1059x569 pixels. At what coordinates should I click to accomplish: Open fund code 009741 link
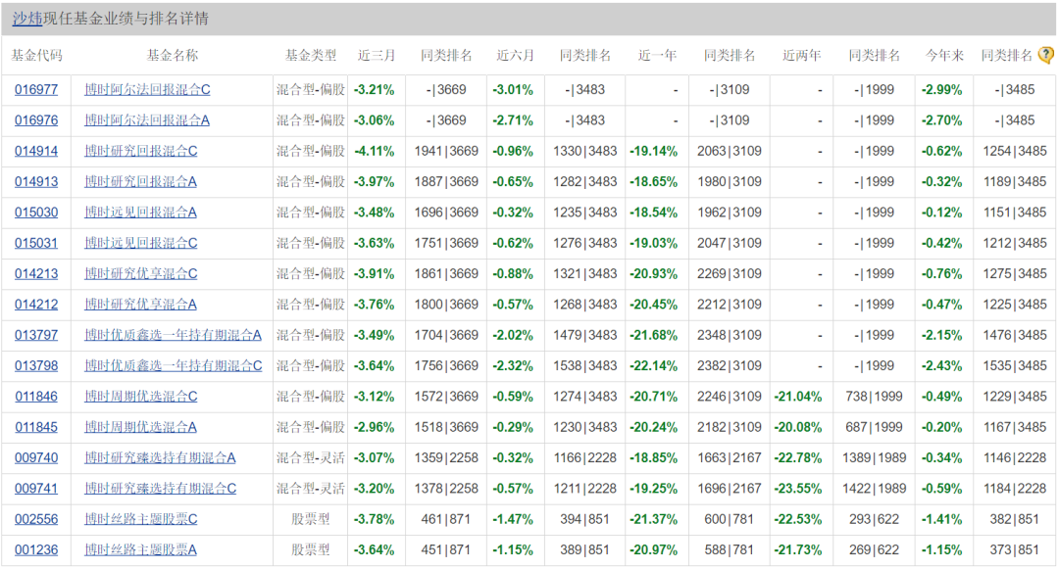click(36, 489)
